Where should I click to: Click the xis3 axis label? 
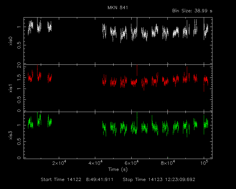pyautogui.click(x=11, y=135)
